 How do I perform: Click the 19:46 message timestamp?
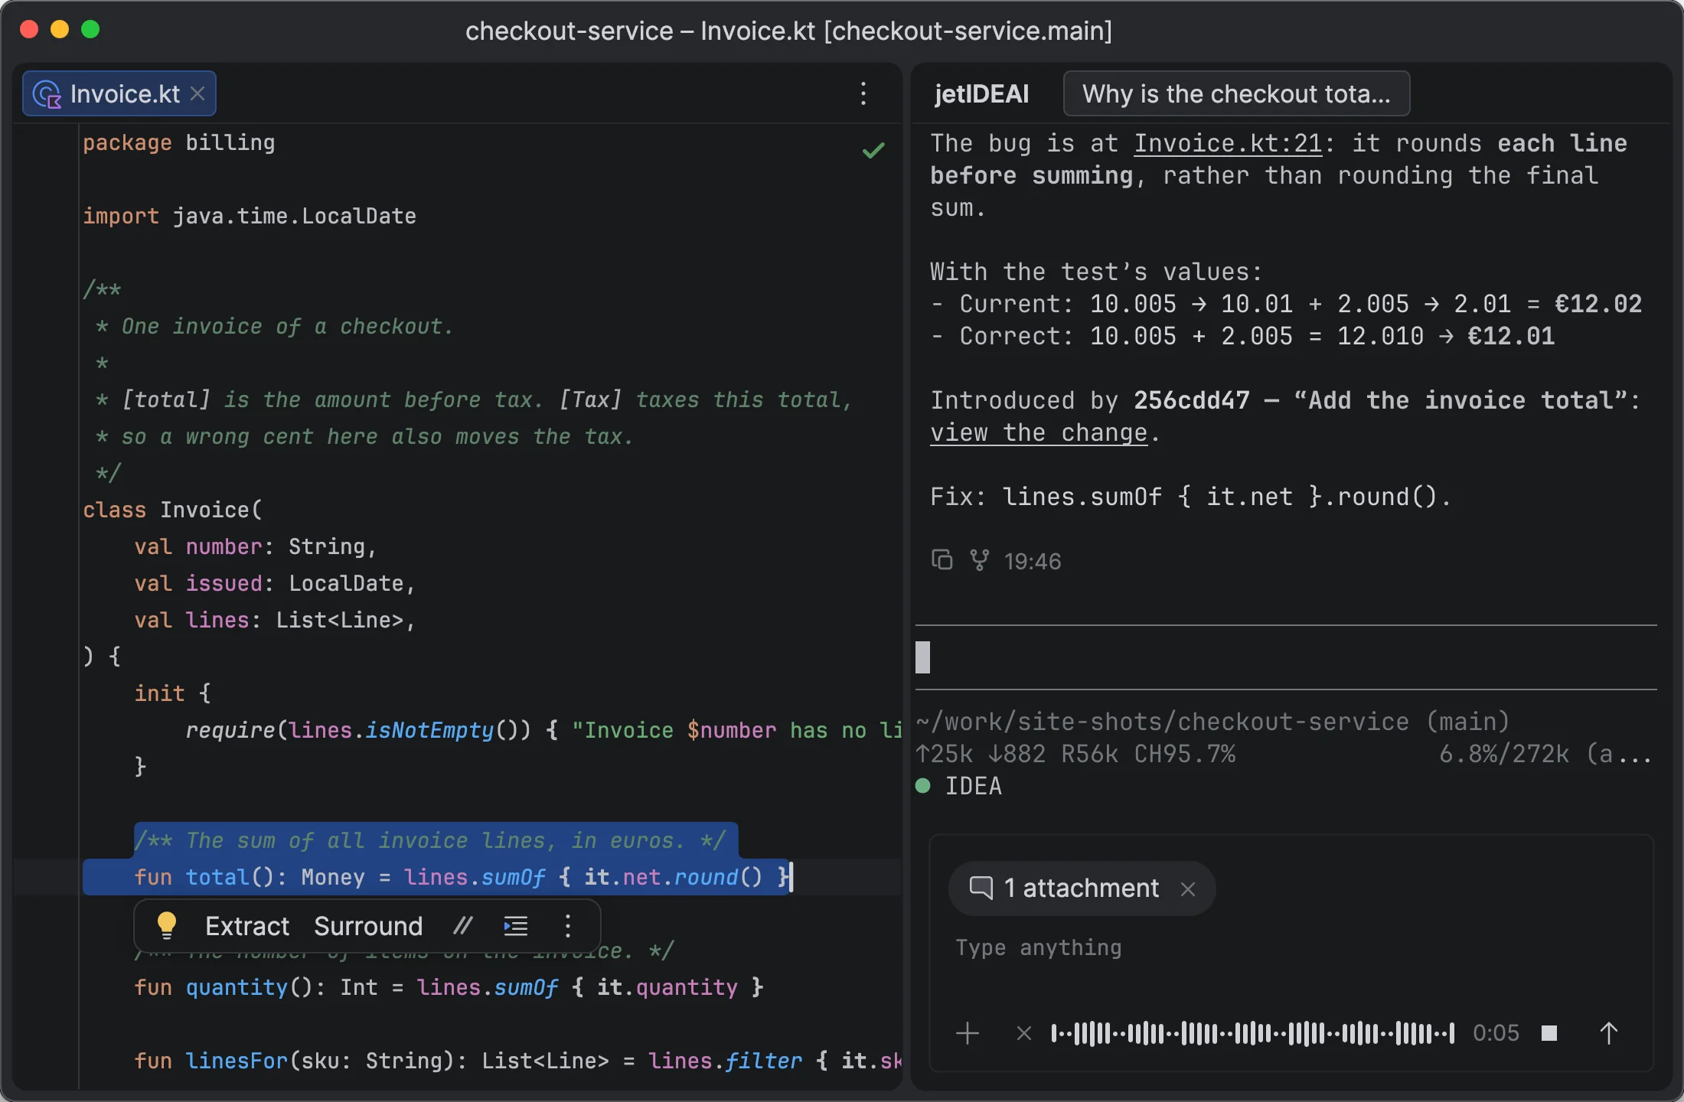(x=1032, y=561)
